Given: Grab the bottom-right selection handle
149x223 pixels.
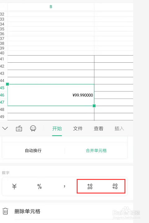Looking at the screenshot, I should click(x=94, y=106).
